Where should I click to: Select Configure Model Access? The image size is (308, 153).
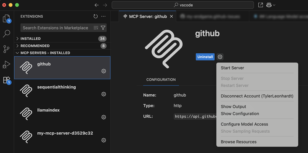(x=257, y=124)
